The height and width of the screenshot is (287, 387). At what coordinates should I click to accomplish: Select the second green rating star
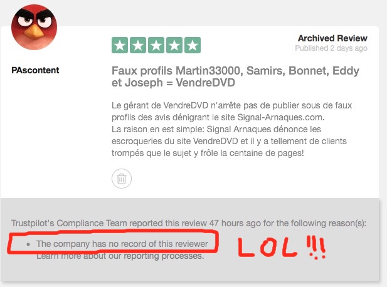point(138,45)
